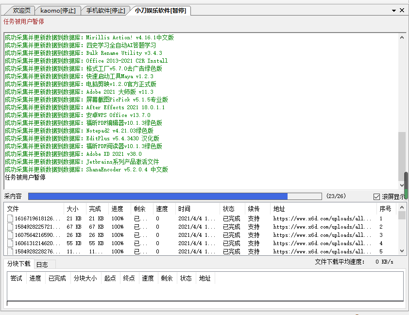This screenshot has height=315, width=409.
Task: Click the log panel scrollbar thumb
Action: (x=402, y=156)
